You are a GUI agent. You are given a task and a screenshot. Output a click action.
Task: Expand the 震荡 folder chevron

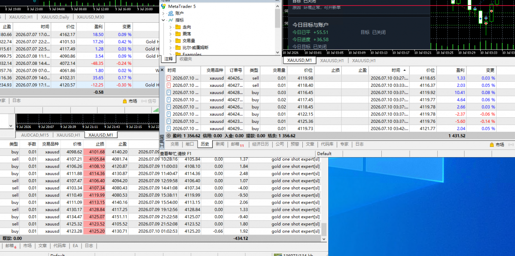tap(171, 34)
